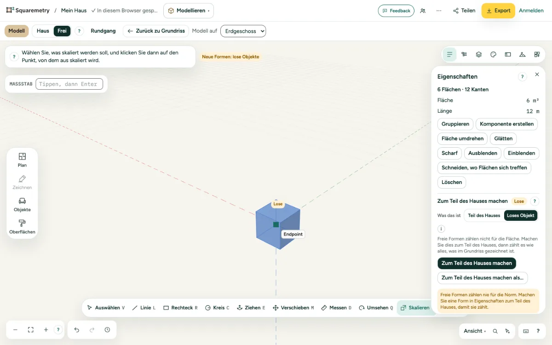Select the Plan tool in left sidebar
This screenshot has width=552, height=345.
22,160
